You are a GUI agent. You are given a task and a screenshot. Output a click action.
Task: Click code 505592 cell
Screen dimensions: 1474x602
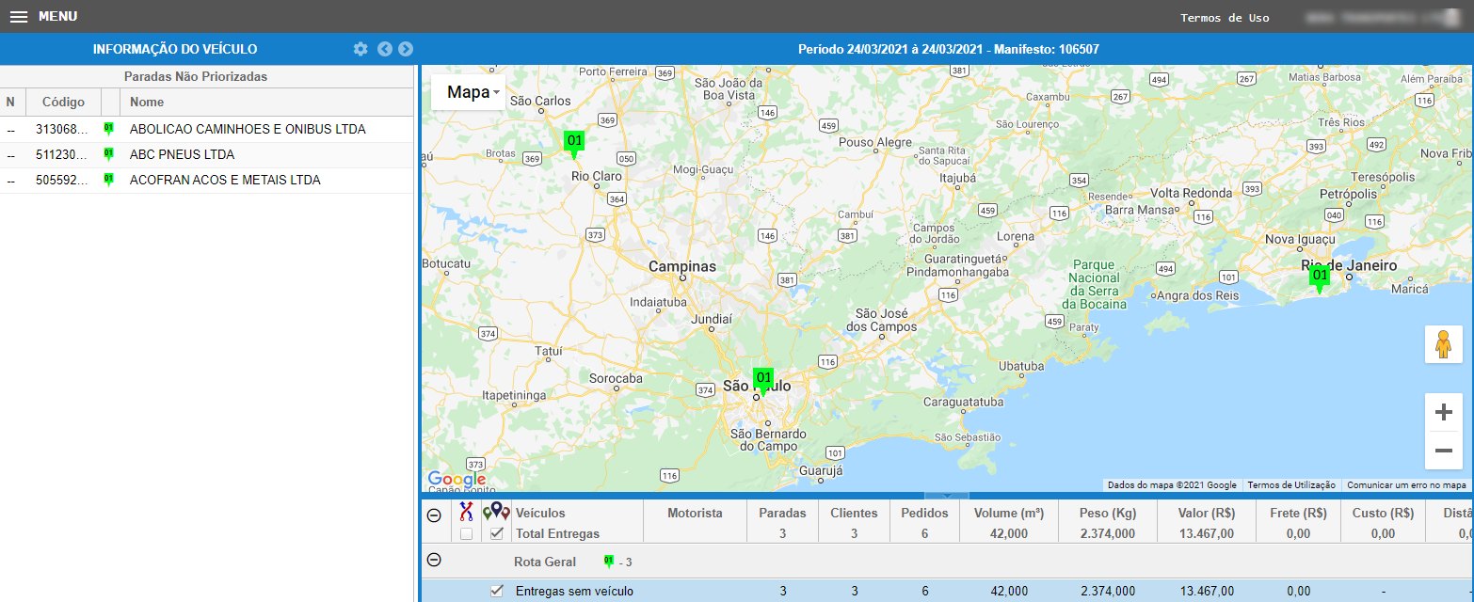(63, 180)
